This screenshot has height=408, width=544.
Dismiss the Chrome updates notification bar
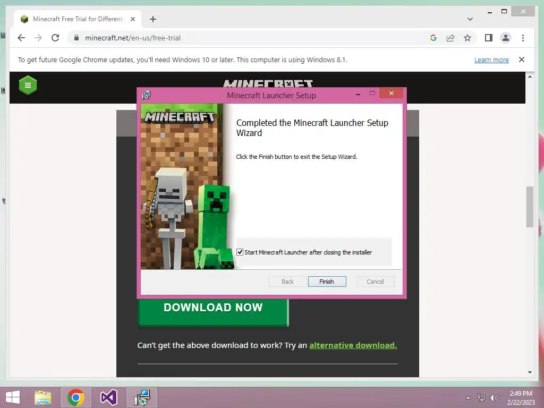522,59
